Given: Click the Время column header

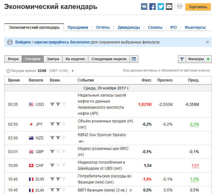Looking at the screenshot, I should (x=14, y=80).
